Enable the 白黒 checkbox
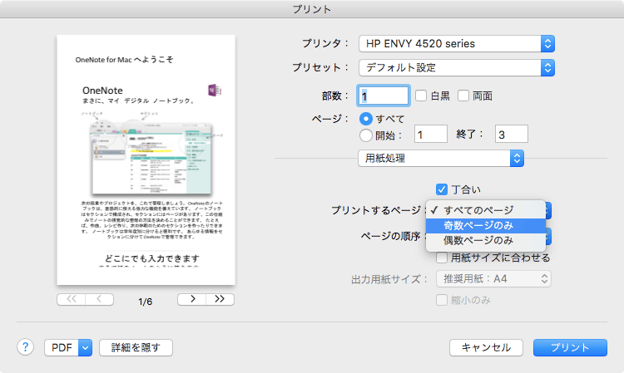The height and width of the screenshot is (373, 624). [x=421, y=96]
